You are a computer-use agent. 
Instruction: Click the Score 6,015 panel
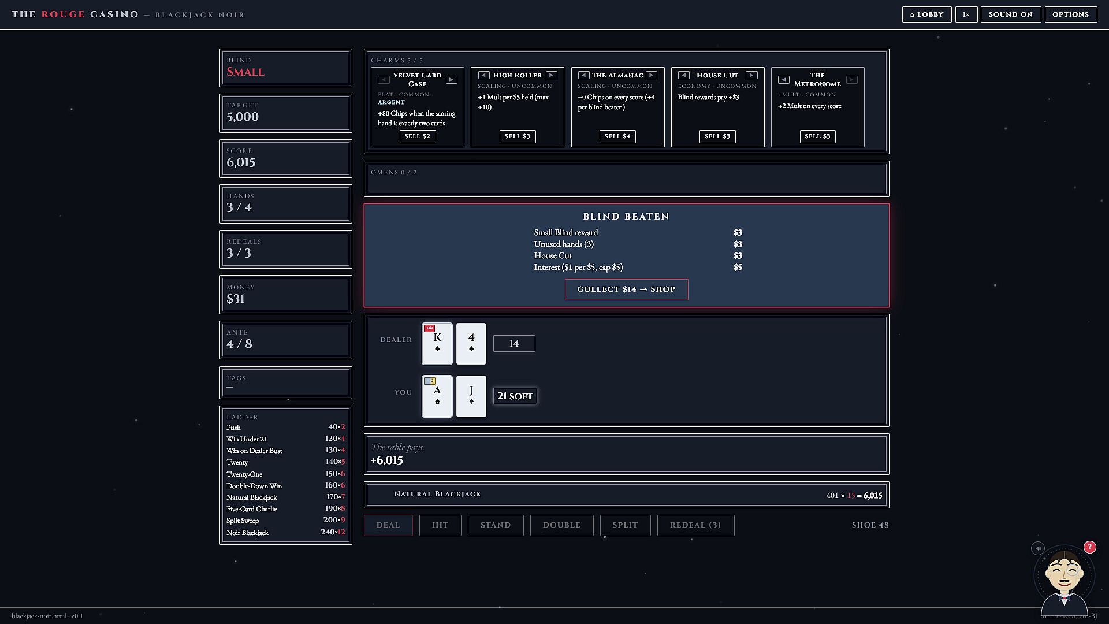(286, 159)
